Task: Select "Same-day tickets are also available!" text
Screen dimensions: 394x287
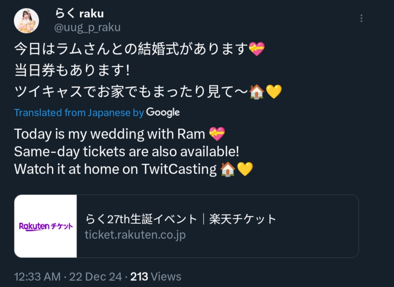Action: tap(127, 151)
